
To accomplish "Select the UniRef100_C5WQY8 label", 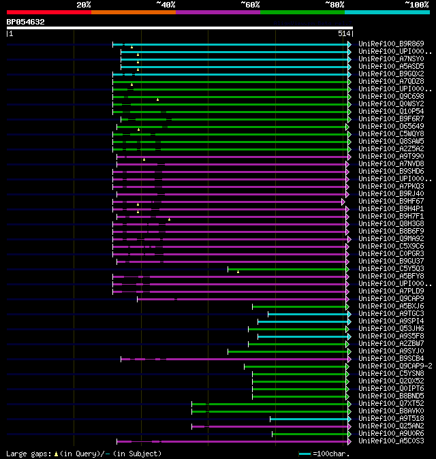I will (391, 133).
